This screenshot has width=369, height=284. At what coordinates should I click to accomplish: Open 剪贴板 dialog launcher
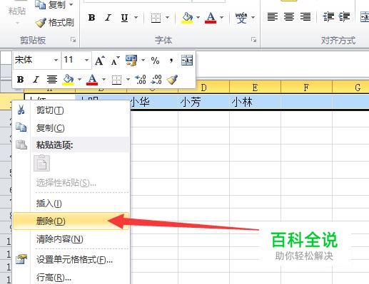[73, 40]
